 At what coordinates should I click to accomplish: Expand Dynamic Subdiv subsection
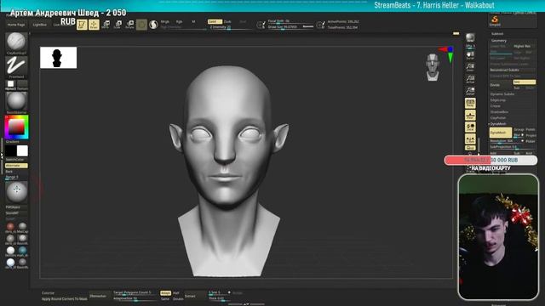pyautogui.click(x=502, y=94)
